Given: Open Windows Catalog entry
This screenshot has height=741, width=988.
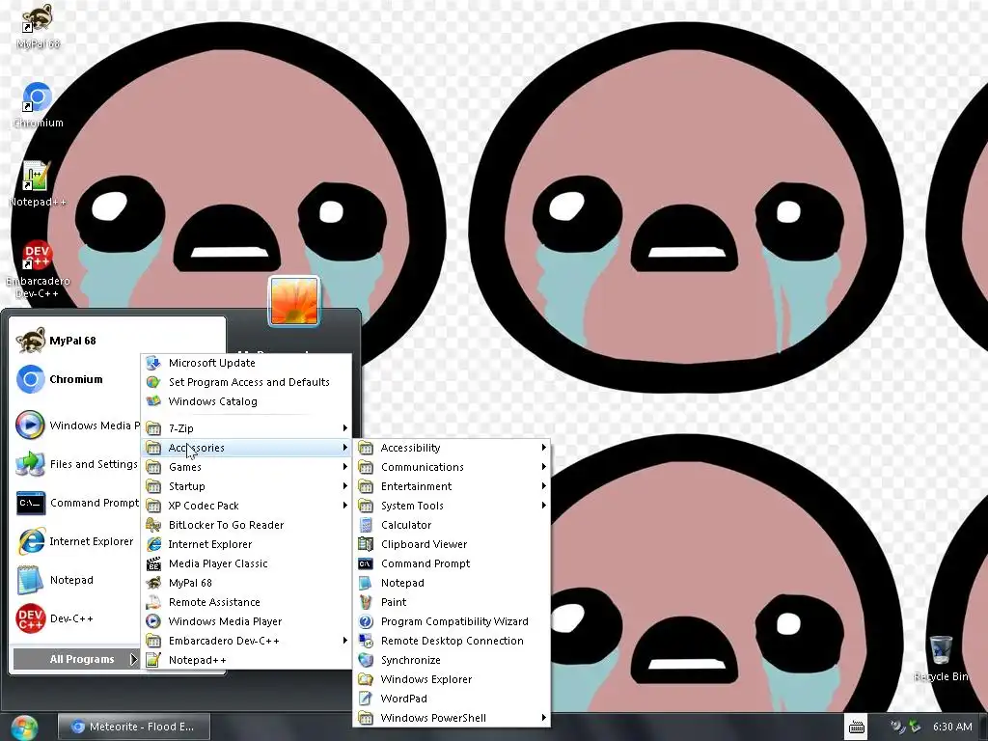Looking at the screenshot, I should 246,401.
